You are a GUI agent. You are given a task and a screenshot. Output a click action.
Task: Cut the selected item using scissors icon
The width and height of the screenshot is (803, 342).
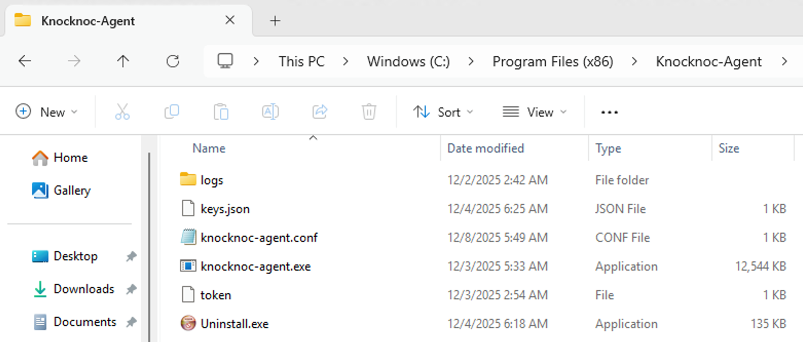pyautogui.click(x=122, y=112)
